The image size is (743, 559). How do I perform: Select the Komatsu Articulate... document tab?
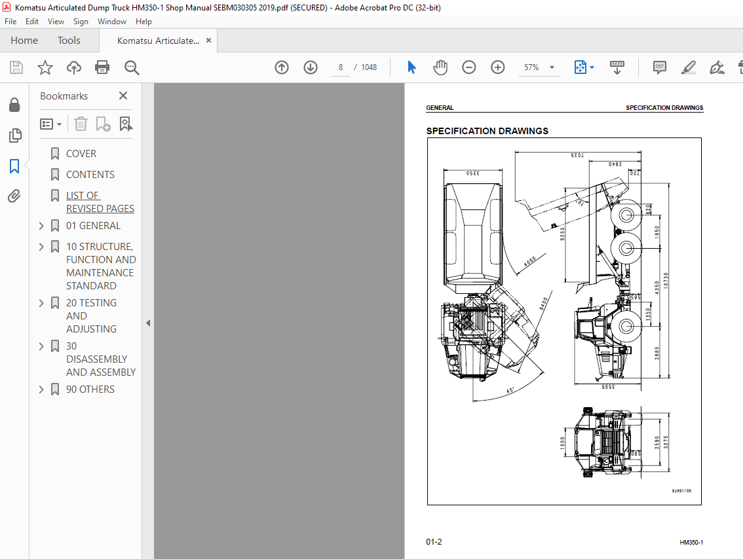coord(159,41)
